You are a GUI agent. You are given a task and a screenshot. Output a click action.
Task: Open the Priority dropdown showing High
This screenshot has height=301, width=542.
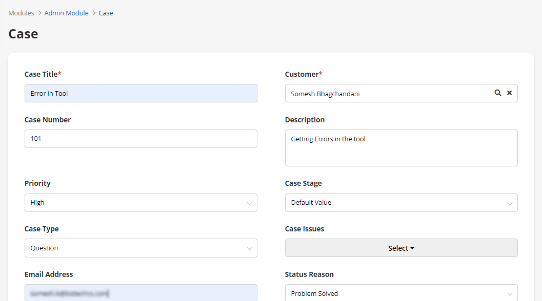[x=140, y=203]
